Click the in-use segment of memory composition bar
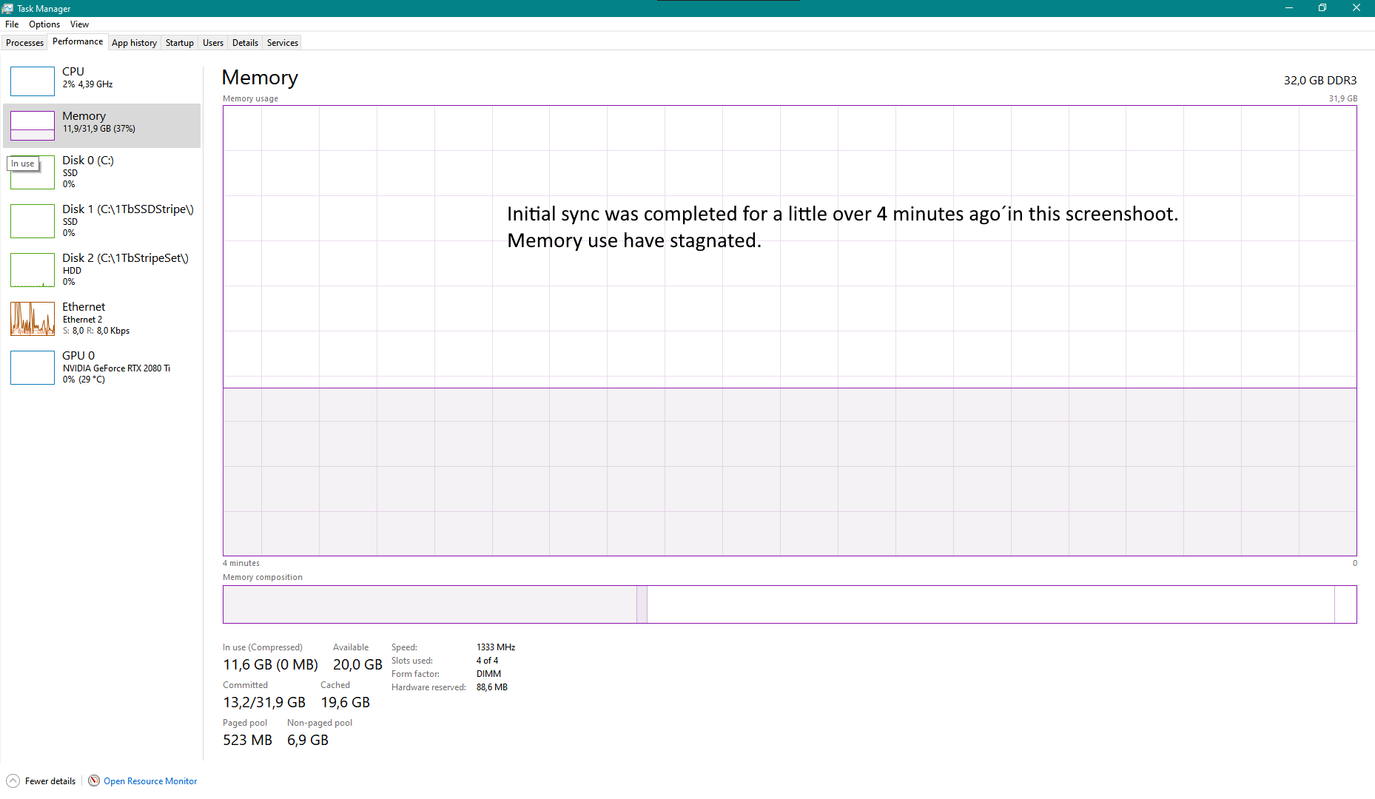The width and height of the screenshot is (1375, 799). 430,604
